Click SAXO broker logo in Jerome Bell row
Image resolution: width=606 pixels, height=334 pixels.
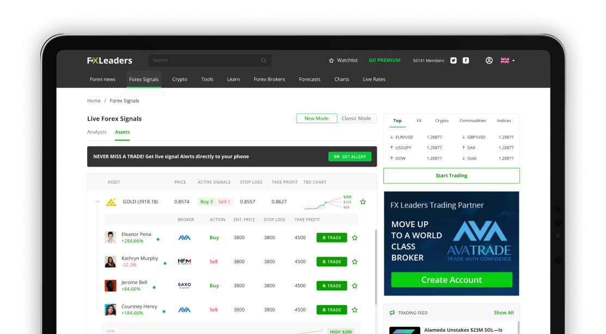pos(185,286)
